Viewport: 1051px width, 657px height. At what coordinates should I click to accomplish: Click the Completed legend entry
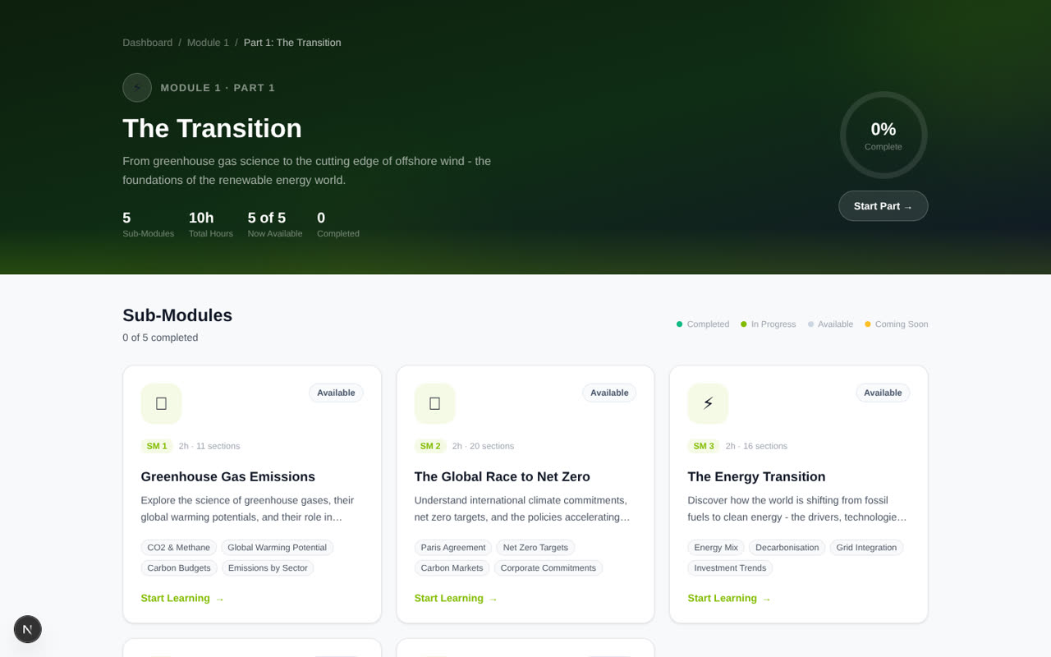click(x=703, y=324)
